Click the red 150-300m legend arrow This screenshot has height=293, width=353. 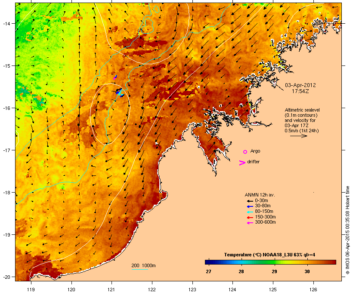click(x=250, y=217)
